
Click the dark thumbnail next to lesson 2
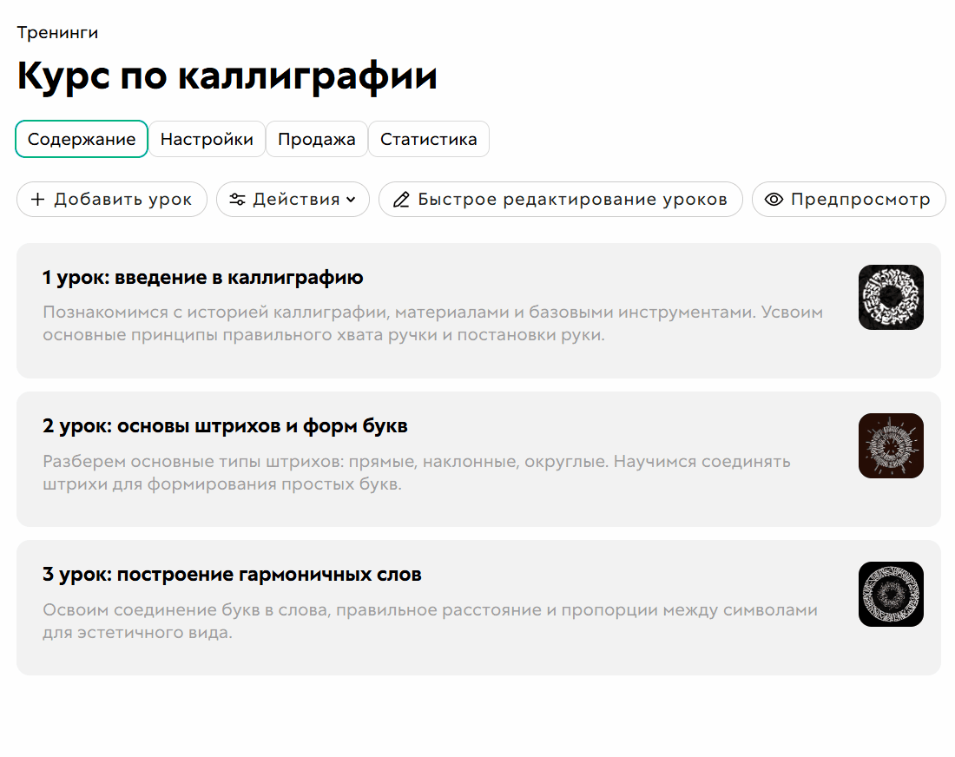tap(891, 445)
